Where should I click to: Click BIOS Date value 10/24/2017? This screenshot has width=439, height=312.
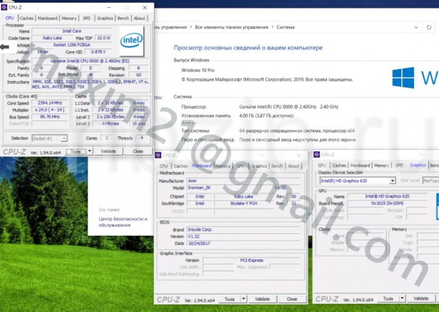point(243,243)
